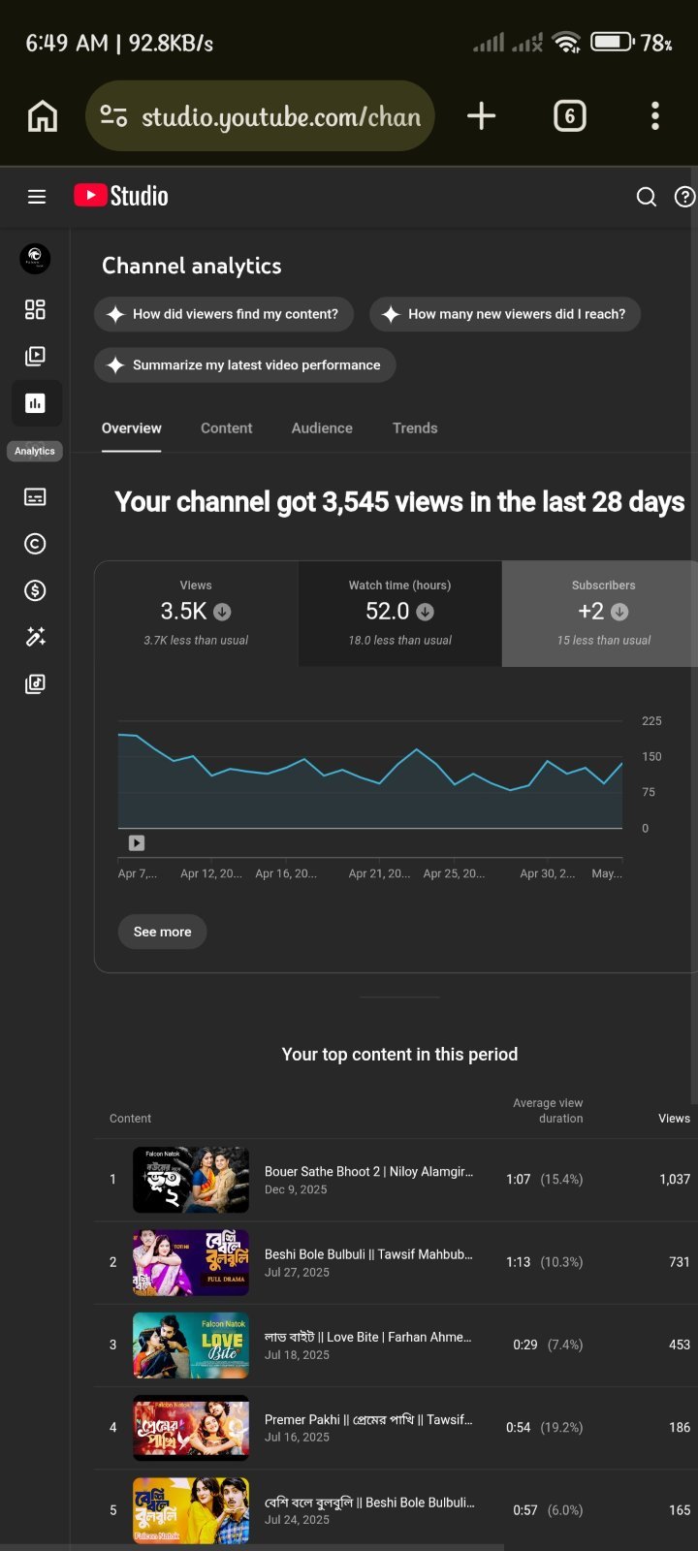Switch to the Content tab
The width and height of the screenshot is (698, 1551).
pos(226,427)
